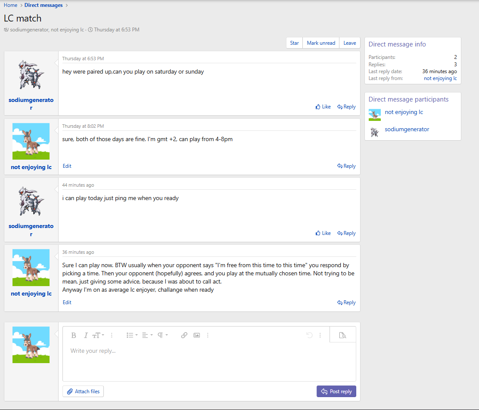Toggle bold formatting in the reply editor
Screen dimensions: 479x410
[74, 335]
